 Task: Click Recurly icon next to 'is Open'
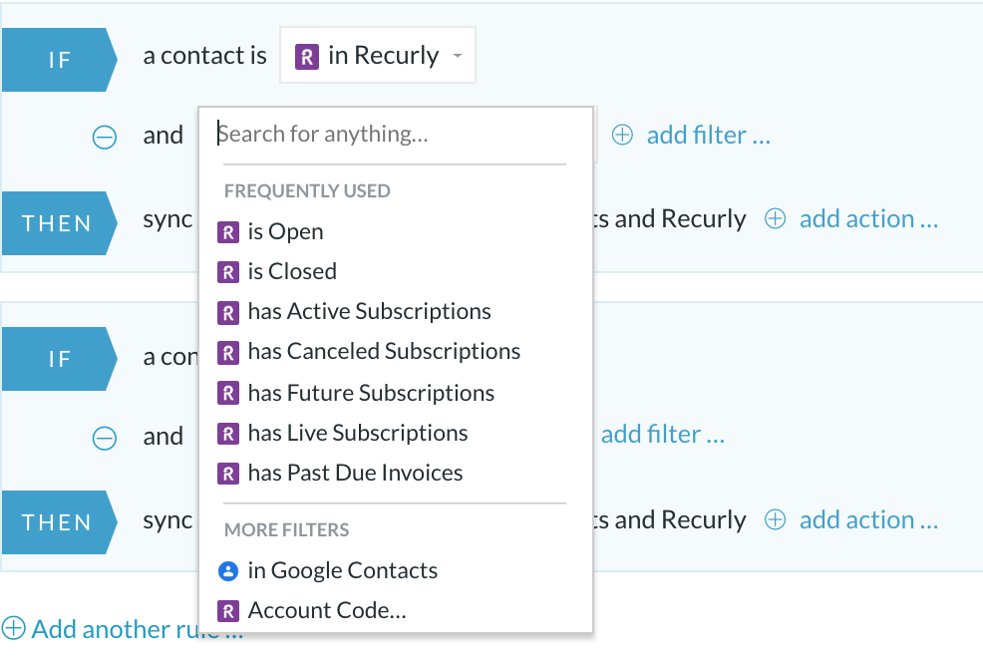click(228, 232)
